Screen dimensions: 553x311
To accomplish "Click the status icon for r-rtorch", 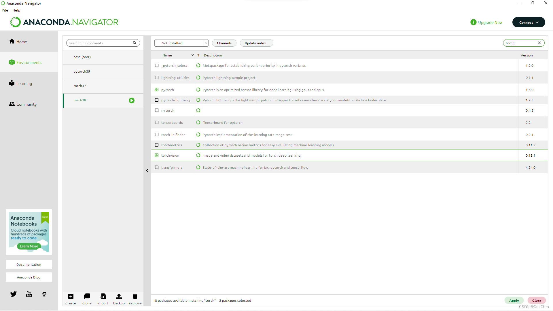I will [198, 110].
